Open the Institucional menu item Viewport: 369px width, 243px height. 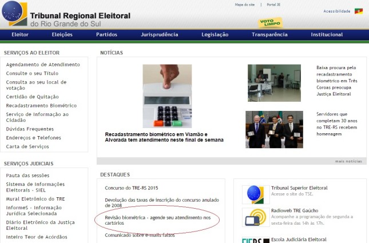(x=327, y=35)
